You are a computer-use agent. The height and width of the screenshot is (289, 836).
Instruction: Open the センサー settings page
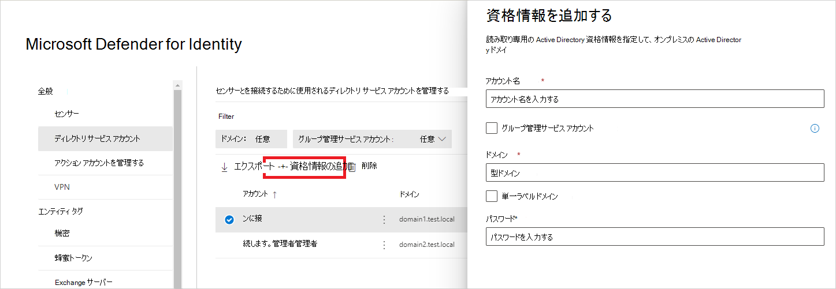67,114
